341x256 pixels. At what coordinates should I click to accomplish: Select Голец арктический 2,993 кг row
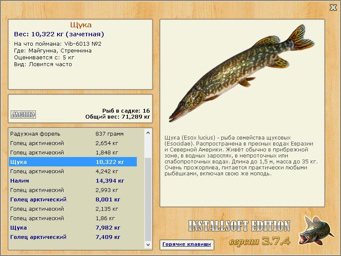(x=73, y=190)
